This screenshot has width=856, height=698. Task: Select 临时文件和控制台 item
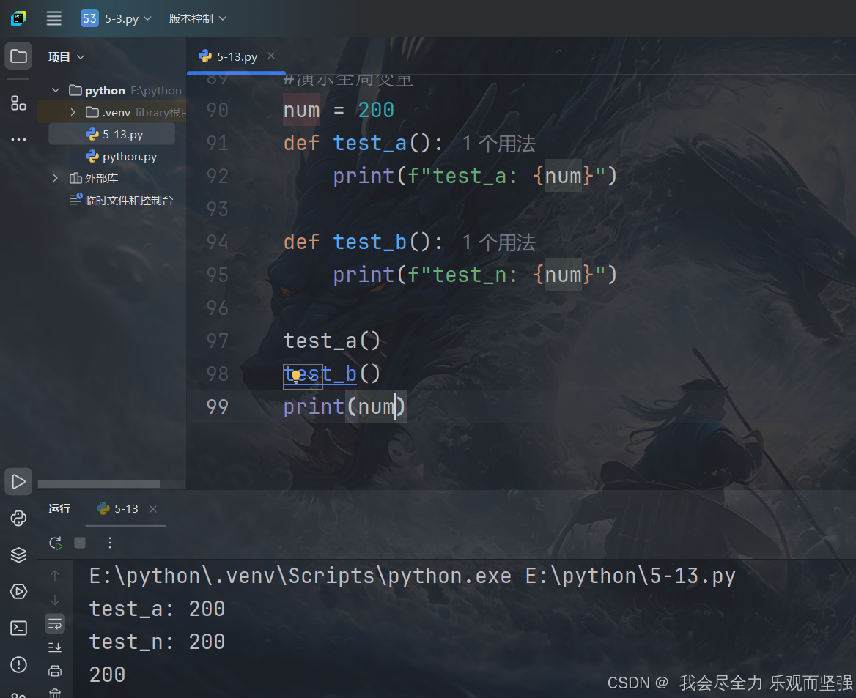121,200
